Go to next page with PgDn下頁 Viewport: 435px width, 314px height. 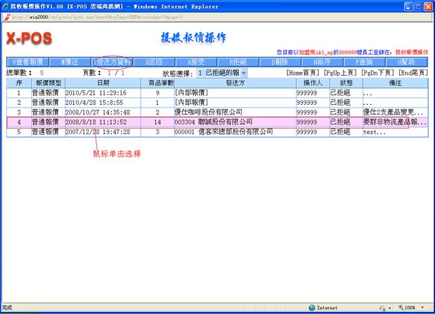(x=378, y=72)
